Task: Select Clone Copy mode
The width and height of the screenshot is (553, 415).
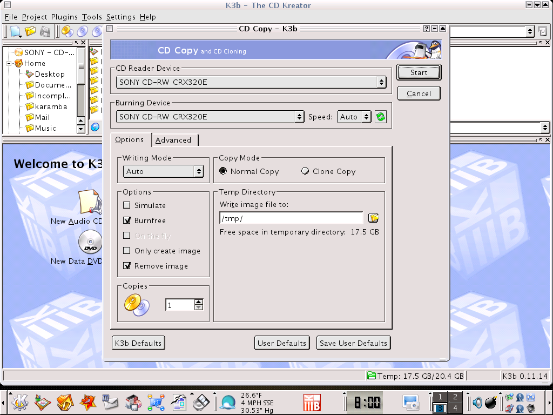Action: [x=306, y=171]
